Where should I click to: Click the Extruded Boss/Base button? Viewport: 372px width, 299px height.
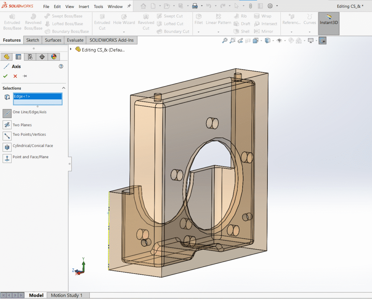[12, 22]
